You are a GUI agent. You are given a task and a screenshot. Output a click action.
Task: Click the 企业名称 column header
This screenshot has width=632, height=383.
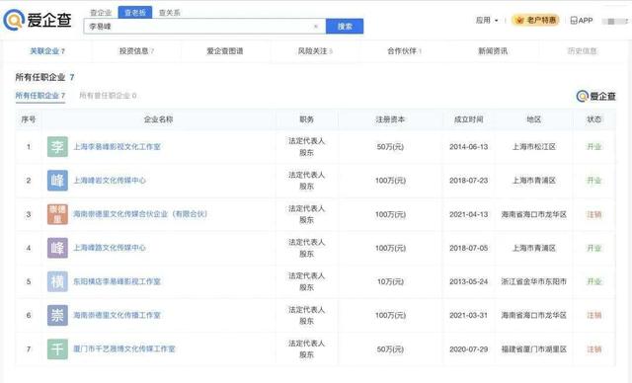(x=158, y=119)
